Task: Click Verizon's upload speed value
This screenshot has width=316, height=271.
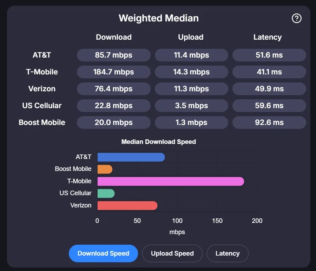Action: point(191,89)
